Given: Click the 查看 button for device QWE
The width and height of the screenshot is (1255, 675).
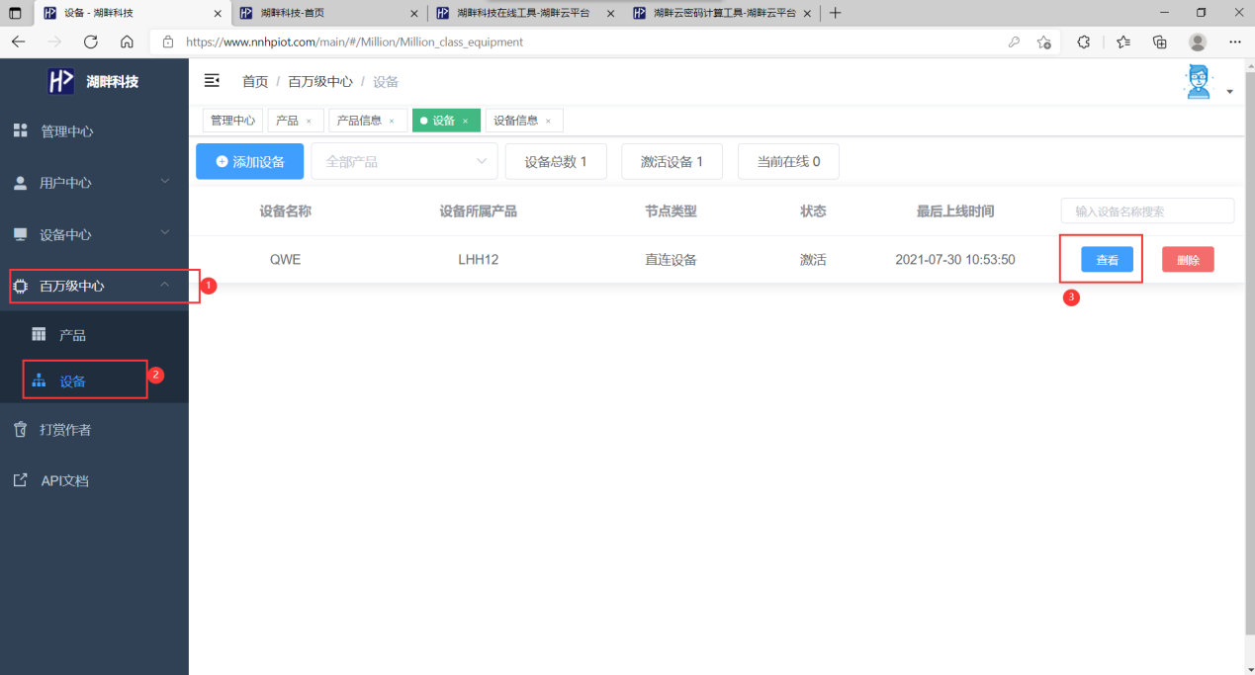Looking at the screenshot, I should (x=1107, y=259).
